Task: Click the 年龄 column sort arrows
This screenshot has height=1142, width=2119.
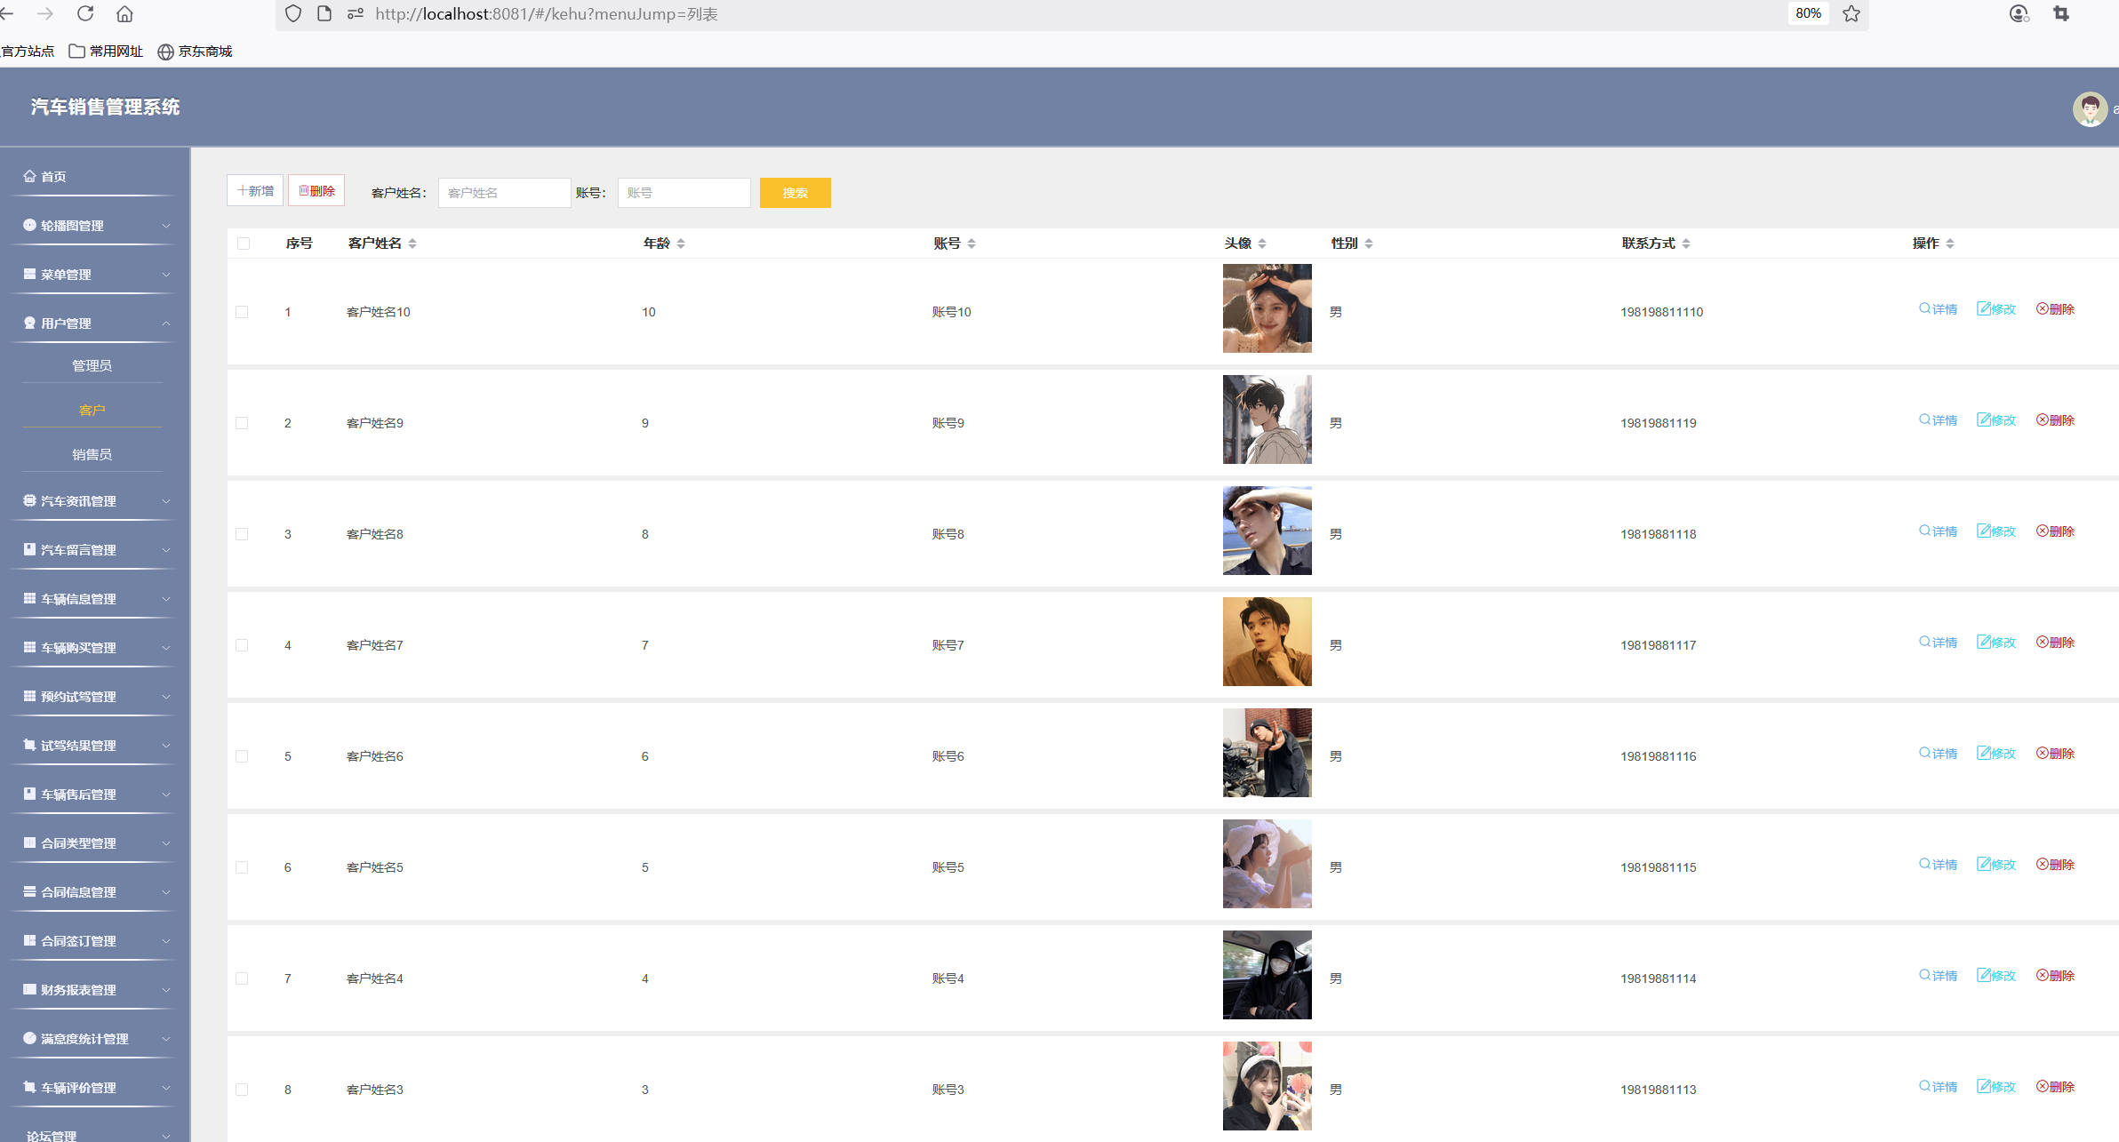Action: (x=681, y=244)
